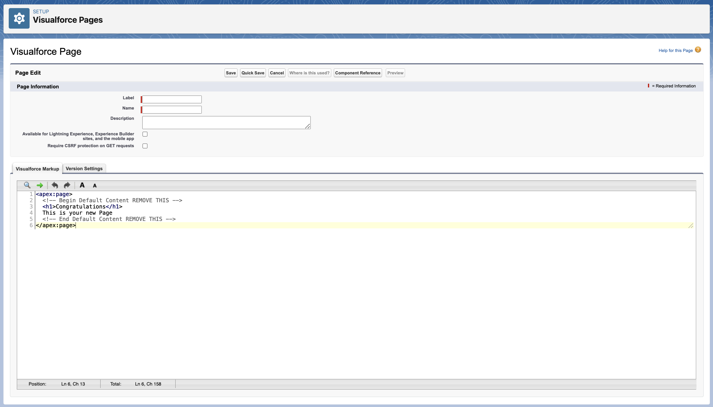This screenshot has width=713, height=407.
Task: Check Require CSRF protection on GET requests
Action: click(x=145, y=146)
